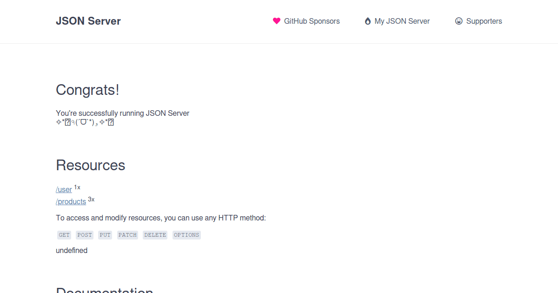Click the Documentation heading at the bottom
The width and height of the screenshot is (558, 293).
(105, 291)
